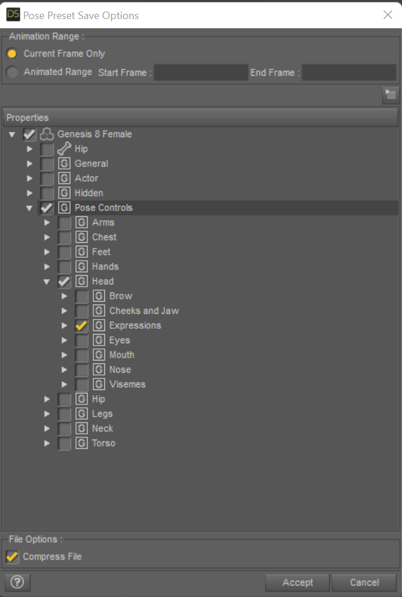Click the Nose group G icon

[x=99, y=370]
